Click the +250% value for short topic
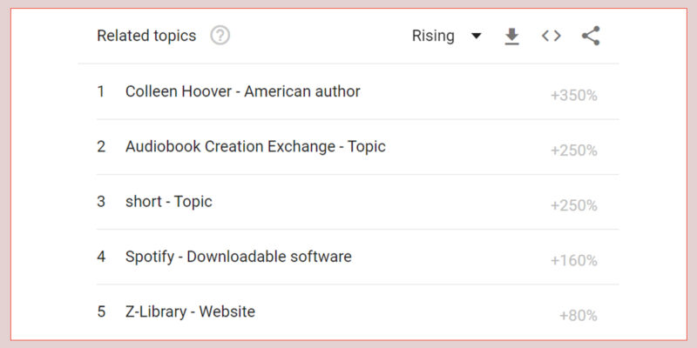Screen dimensions: 697x348 (x=574, y=205)
